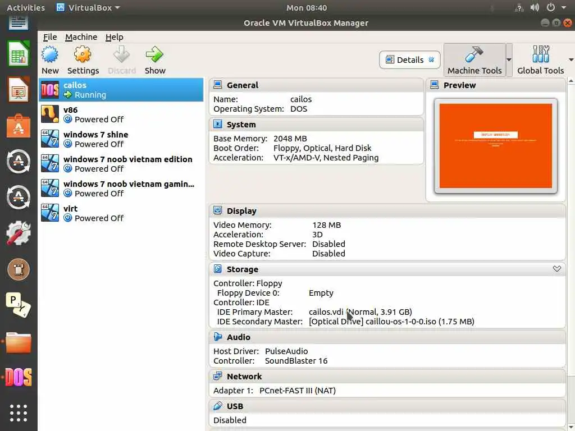575x431 pixels.
Task: Close the Details tool using its x
Action: [x=432, y=59]
